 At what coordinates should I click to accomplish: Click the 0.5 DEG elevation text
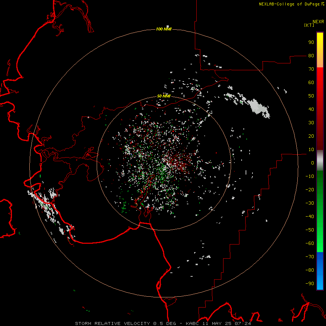coord(165,323)
